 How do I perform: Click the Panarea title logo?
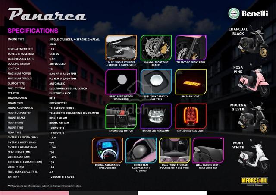pos(47,14)
